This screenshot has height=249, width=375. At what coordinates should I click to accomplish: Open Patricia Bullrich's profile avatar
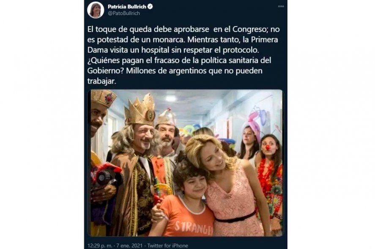pos(96,10)
